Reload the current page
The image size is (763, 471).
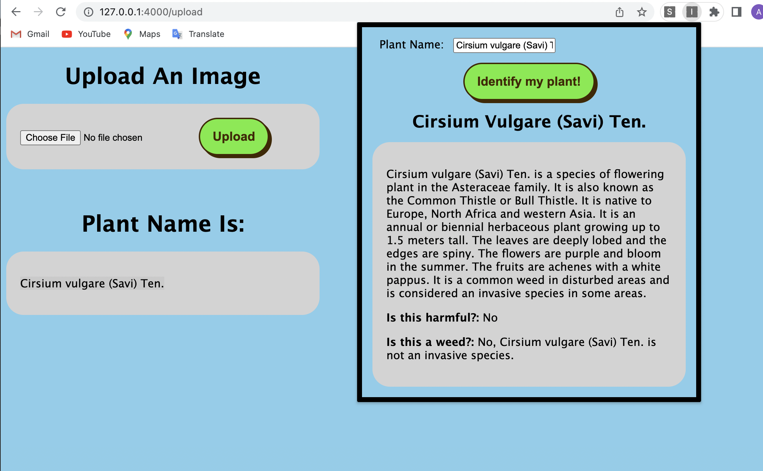(61, 12)
